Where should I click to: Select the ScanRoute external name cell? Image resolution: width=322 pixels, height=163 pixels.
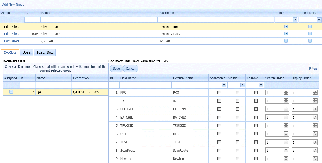pos(190,151)
